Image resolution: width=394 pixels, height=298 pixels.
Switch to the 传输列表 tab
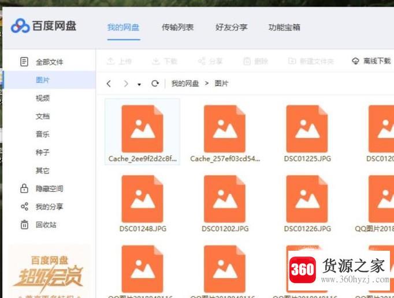click(178, 27)
